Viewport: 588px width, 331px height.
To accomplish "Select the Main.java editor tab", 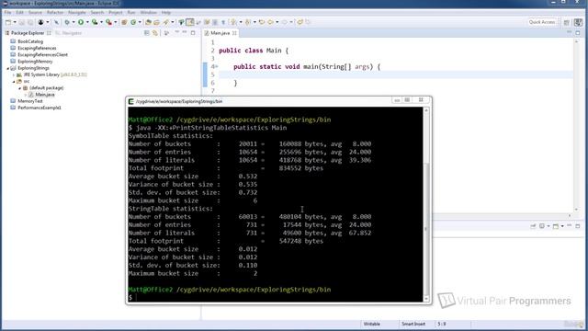I will (220, 33).
